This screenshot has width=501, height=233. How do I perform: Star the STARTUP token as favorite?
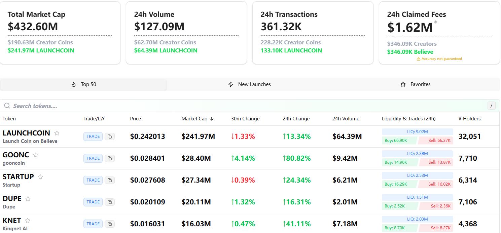[40, 177]
